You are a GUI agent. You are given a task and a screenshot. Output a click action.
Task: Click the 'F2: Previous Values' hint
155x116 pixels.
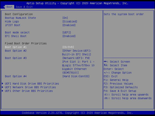(x=118, y=84)
